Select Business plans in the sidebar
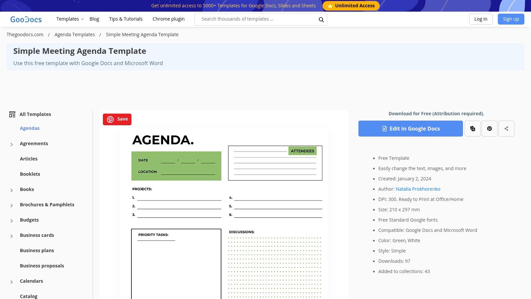 click(x=37, y=250)
